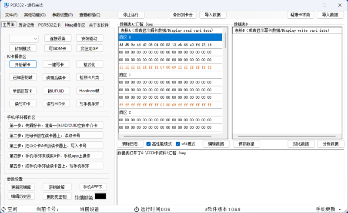This screenshot has height=213, width=348.
Task: Click the 格式化 button
Action: [x=90, y=65]
